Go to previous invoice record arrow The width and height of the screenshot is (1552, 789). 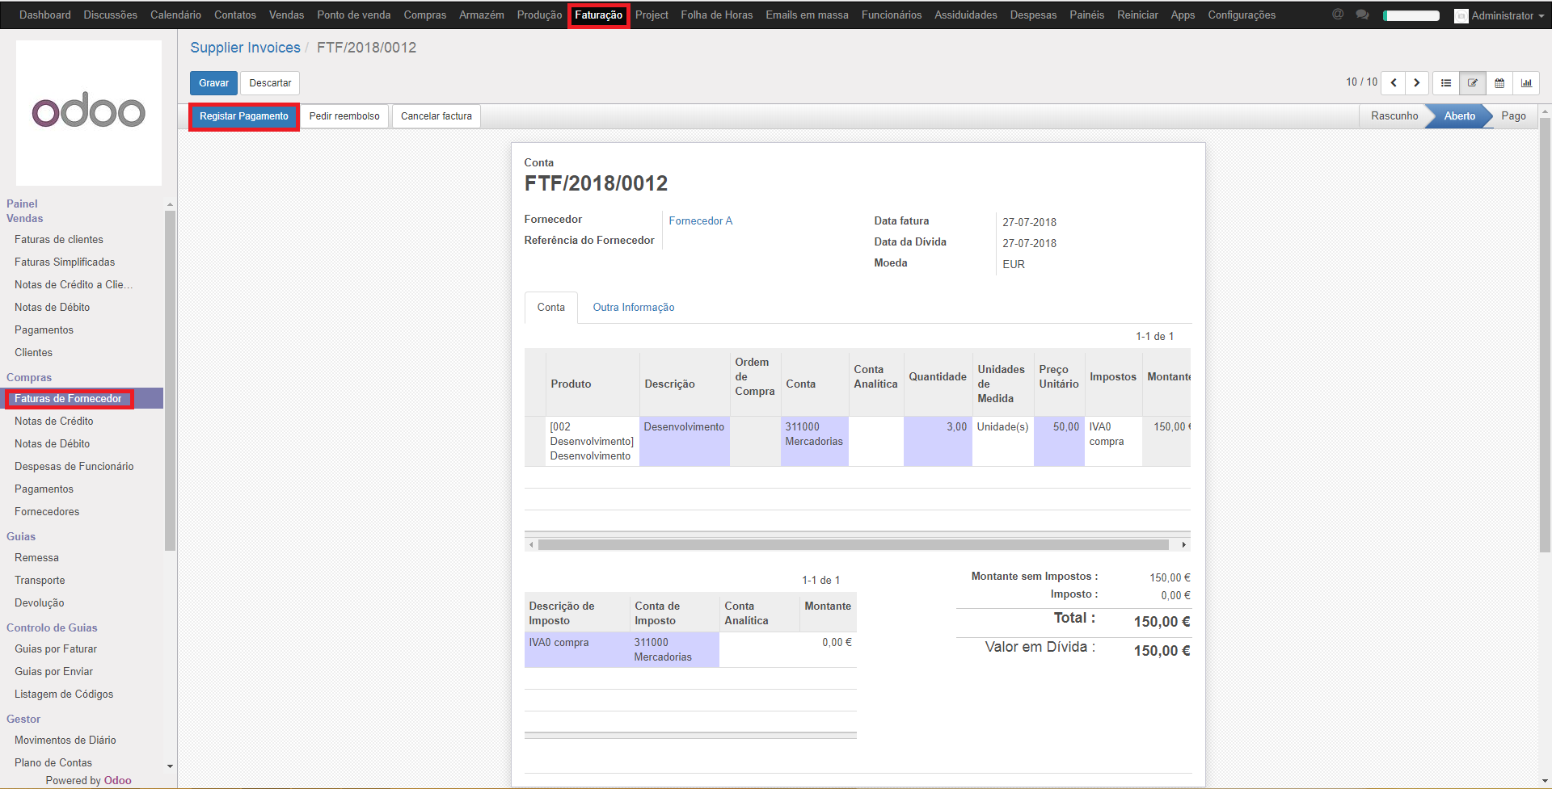click(x=1394, y=83)
